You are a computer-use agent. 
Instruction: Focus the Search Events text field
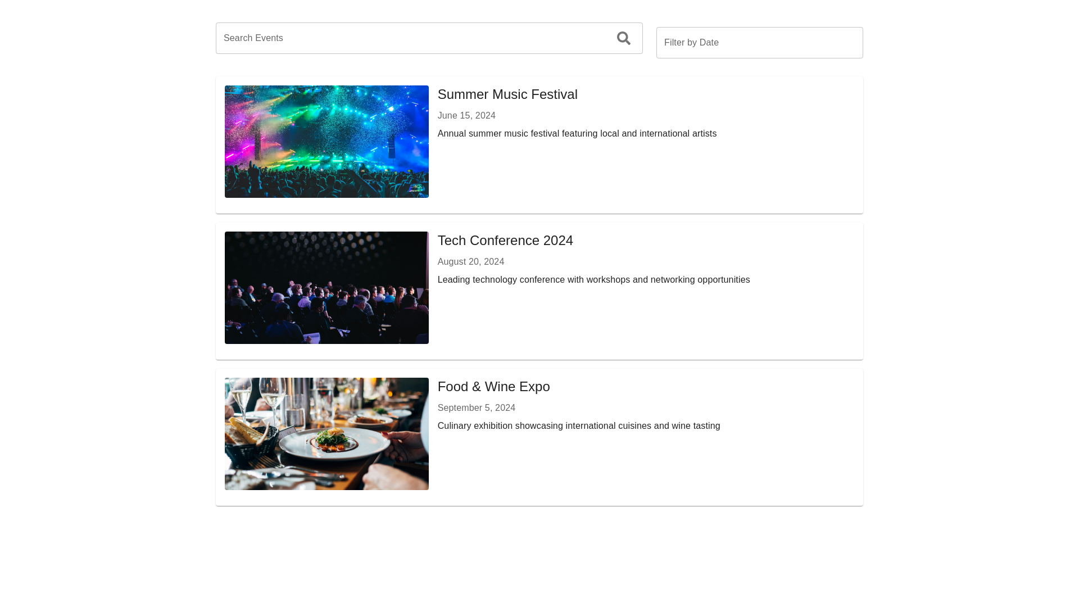[x=429, y=38]
